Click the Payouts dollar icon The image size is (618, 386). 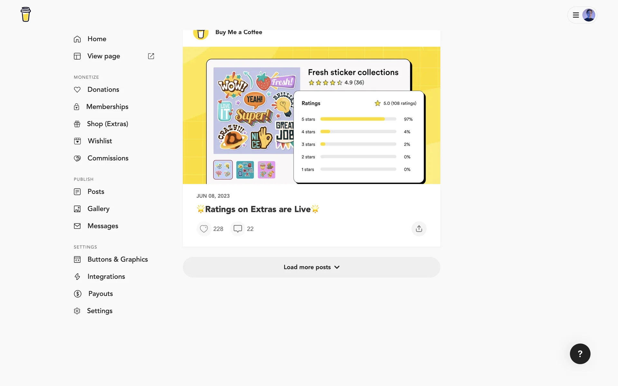(78, 294)
